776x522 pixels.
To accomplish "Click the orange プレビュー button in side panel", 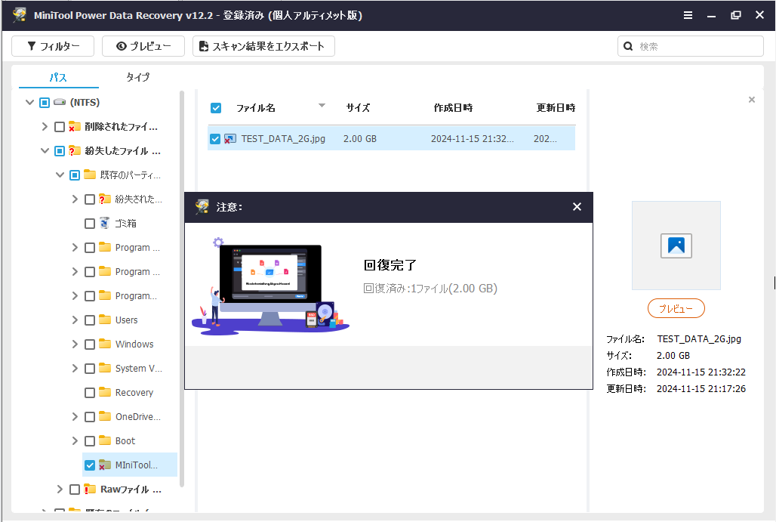I will [x=676, y=308].
